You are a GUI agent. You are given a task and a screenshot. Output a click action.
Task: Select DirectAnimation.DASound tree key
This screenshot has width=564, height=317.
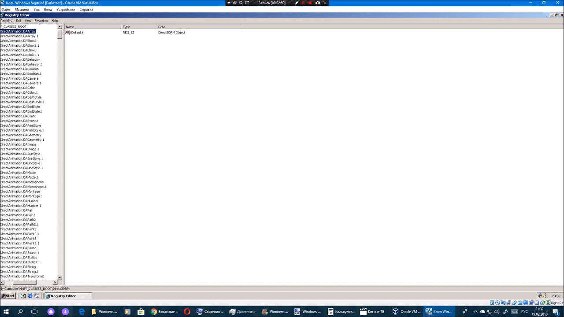coord(18,248)
